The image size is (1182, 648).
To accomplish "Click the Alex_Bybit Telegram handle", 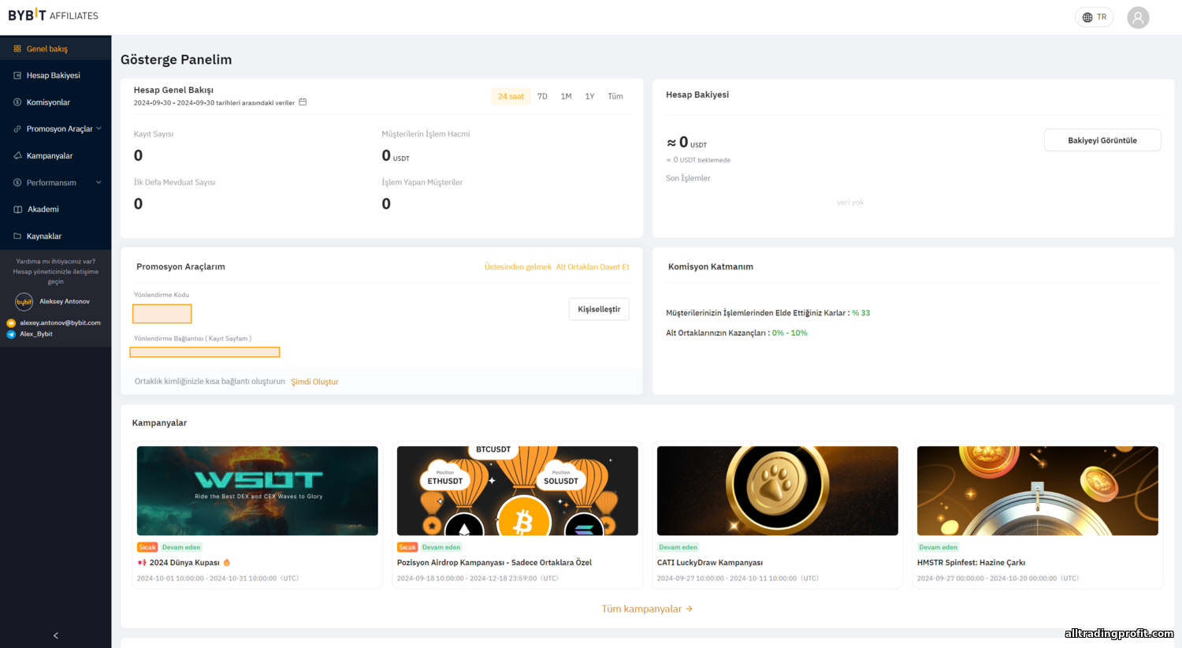I will click(36, 334).
